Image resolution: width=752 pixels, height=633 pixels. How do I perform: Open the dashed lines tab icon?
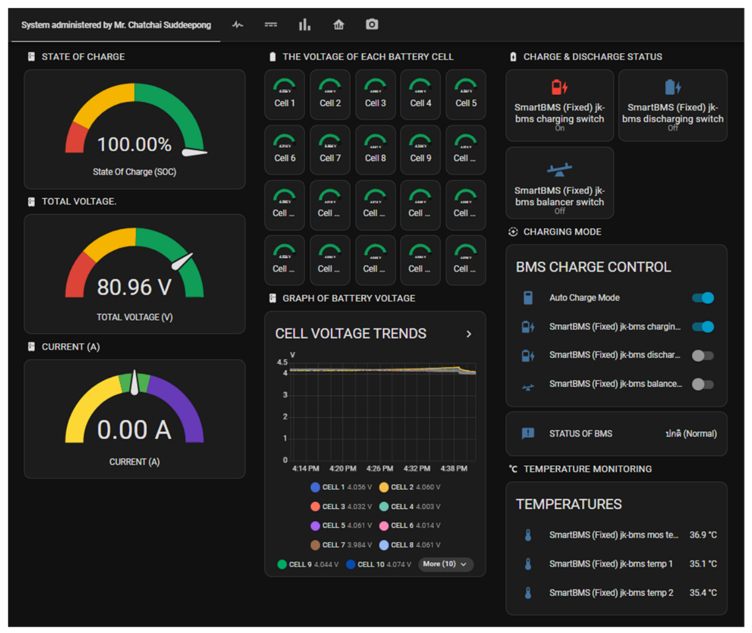pos(271,25)
